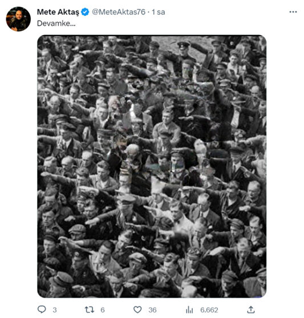Click the like count 36
The height and width of the screenshot is (318, 304).
point(152,310)
